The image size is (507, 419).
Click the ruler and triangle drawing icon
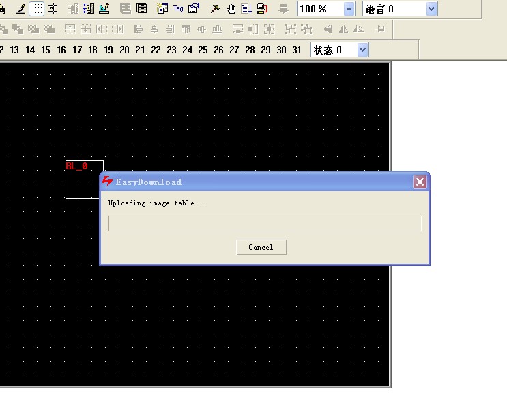(x=104, y=9)
